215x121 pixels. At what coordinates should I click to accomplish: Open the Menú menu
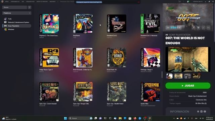click(x=7, y=2)
